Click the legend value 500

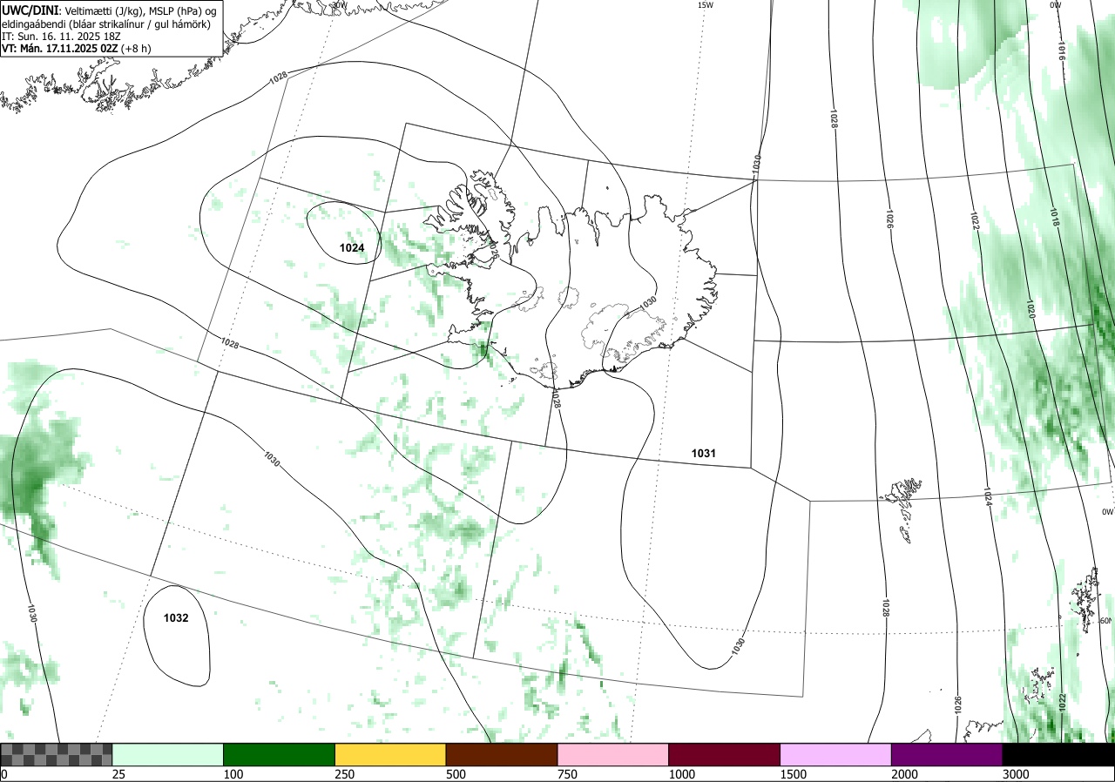pyautogui.click(x=456, y=774)
